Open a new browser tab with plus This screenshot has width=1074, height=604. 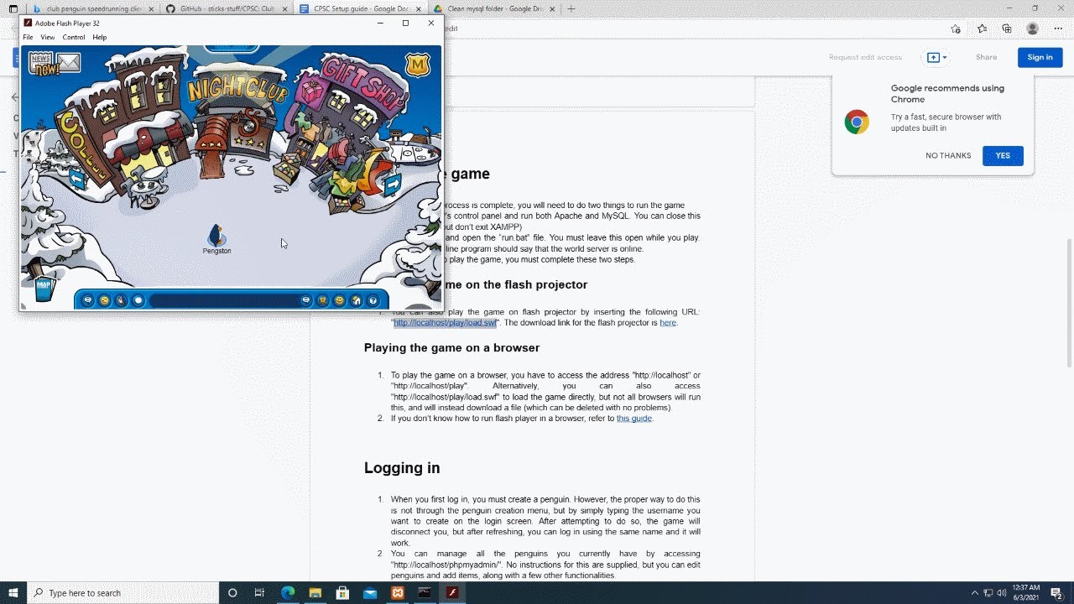[x=571, y=8]
